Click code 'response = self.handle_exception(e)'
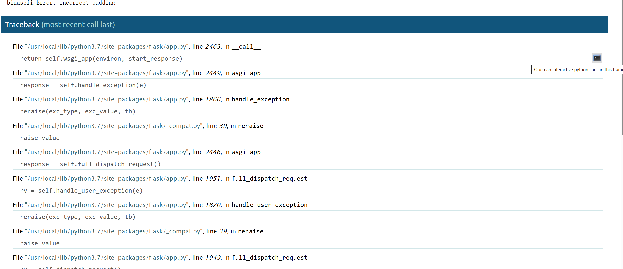 [x=308, y=85]
